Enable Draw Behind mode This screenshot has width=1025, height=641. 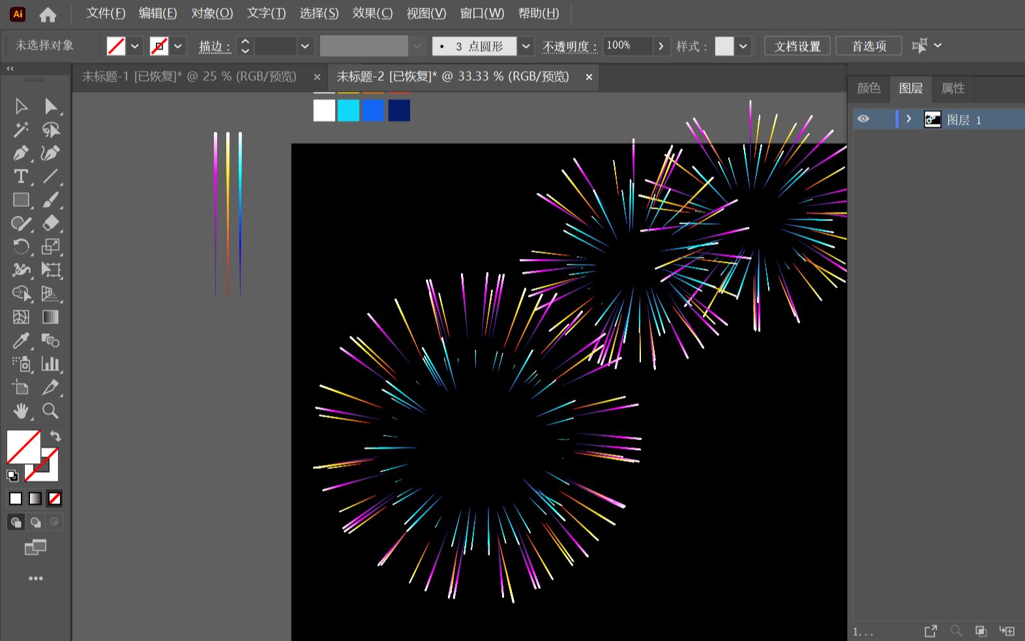35,522
